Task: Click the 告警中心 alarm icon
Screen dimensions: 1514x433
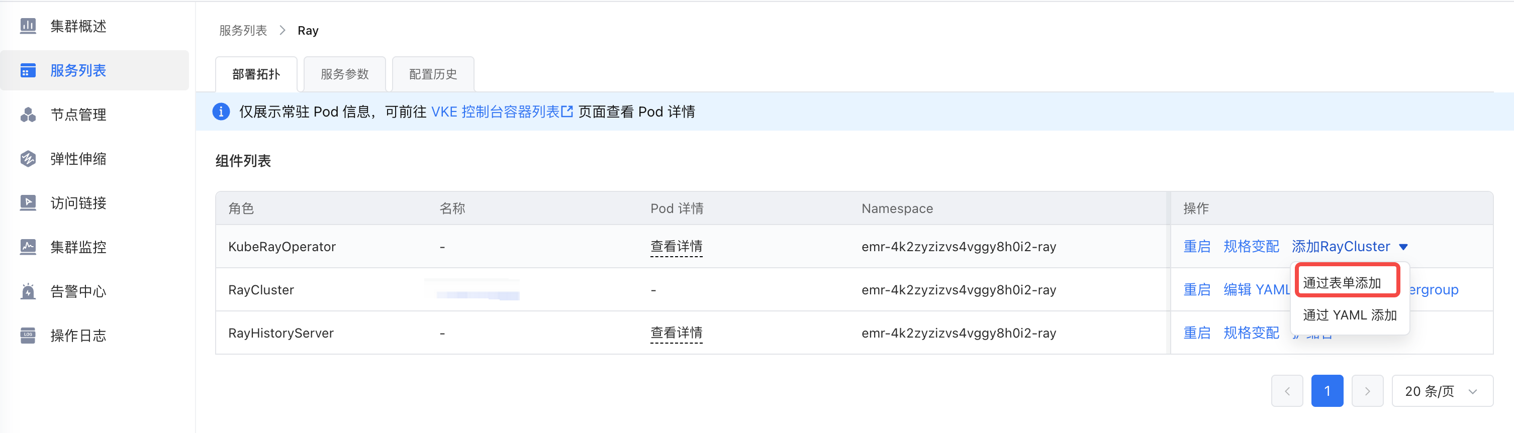Action: (28, 291)
